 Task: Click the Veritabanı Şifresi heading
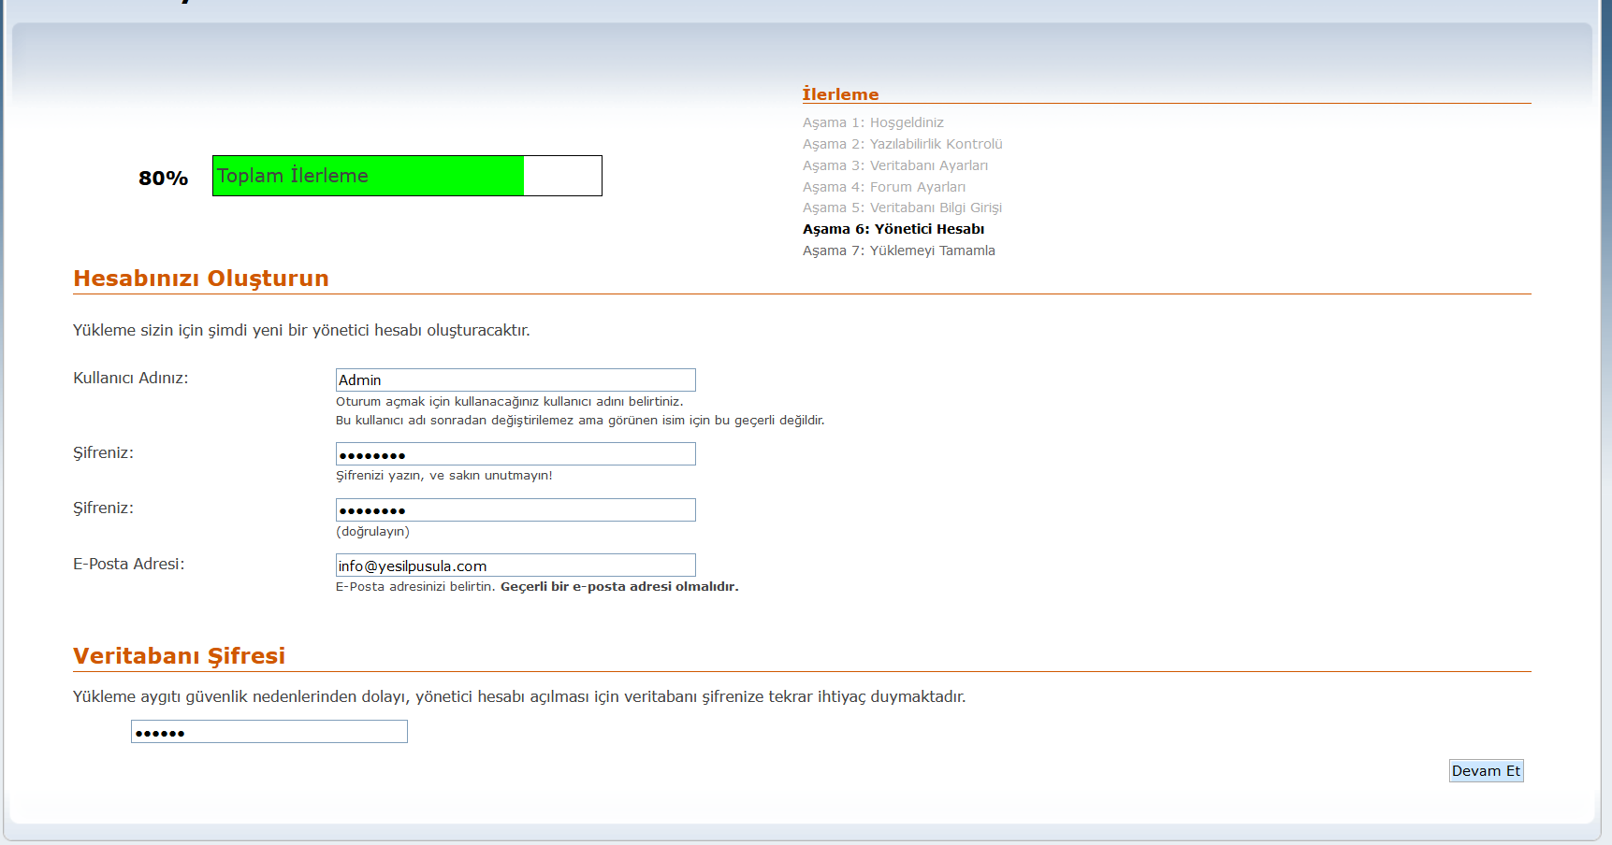coord(179,656)
